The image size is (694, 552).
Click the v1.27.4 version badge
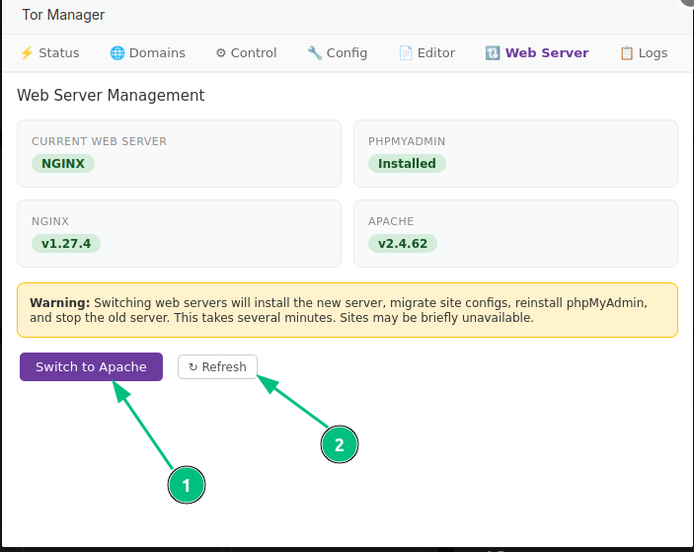(66, 244)
